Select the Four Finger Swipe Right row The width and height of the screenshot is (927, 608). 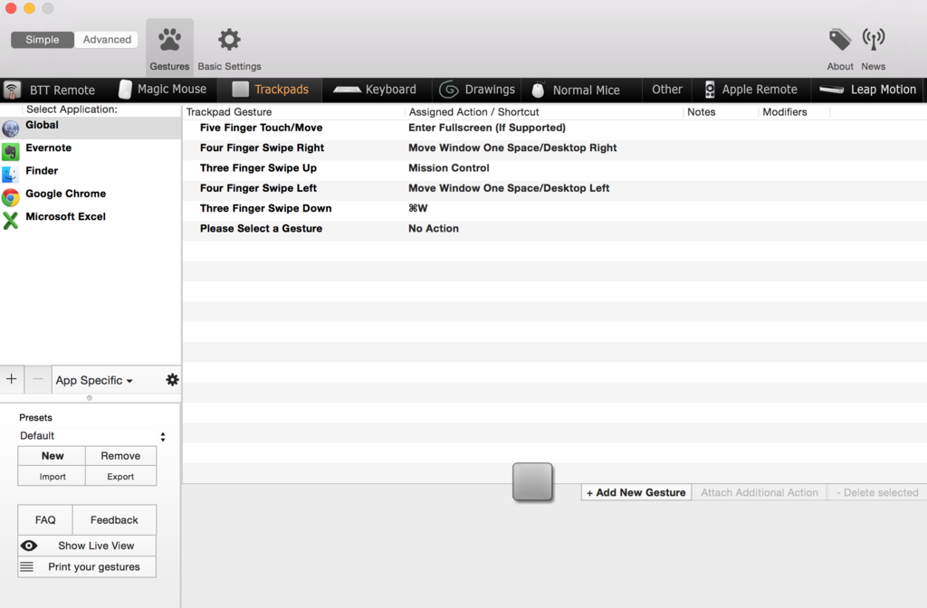tap(555, 147)
